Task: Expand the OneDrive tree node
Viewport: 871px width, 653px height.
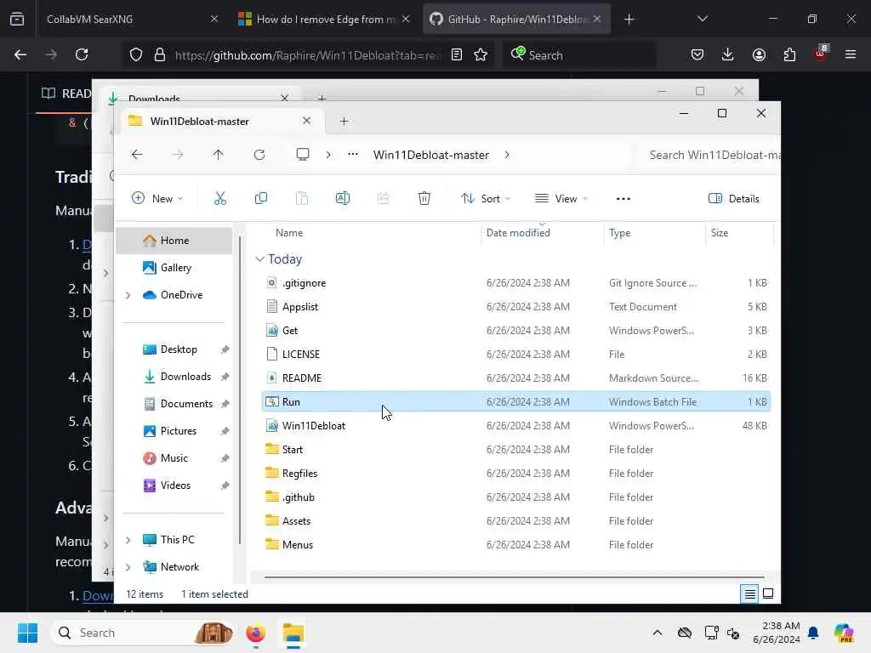Action: click(128, 295)
